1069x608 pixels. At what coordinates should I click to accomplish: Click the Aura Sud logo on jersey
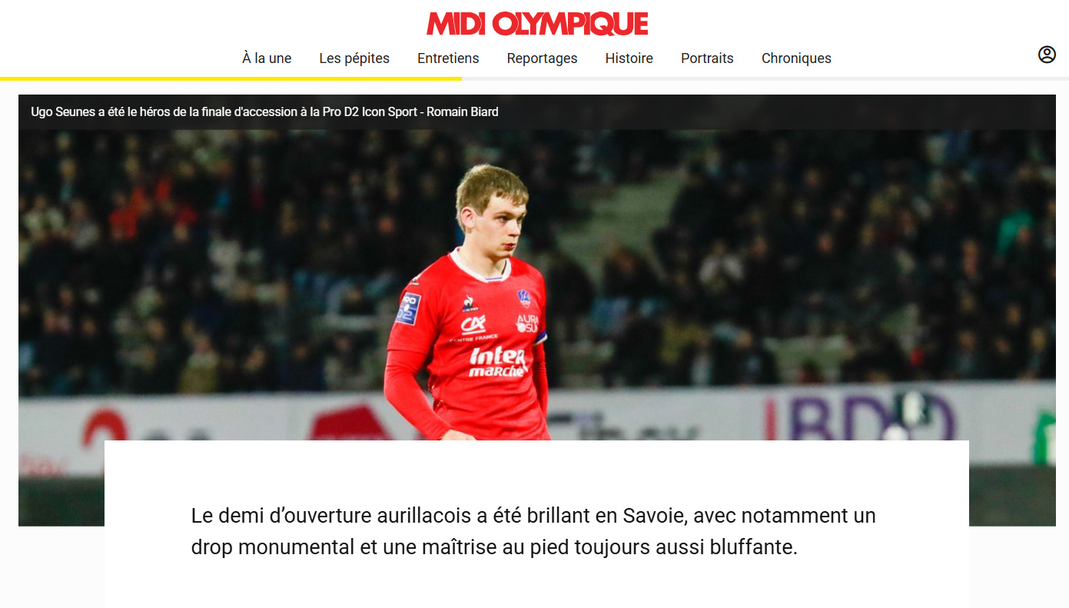click(x=527, y=323)
